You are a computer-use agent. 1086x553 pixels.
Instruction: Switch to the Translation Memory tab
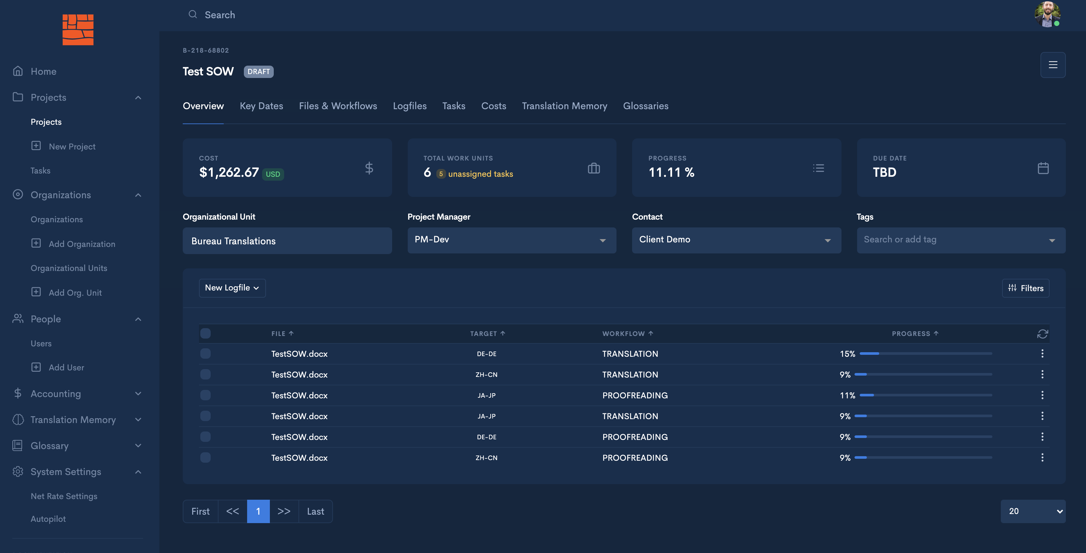[564, 106]
